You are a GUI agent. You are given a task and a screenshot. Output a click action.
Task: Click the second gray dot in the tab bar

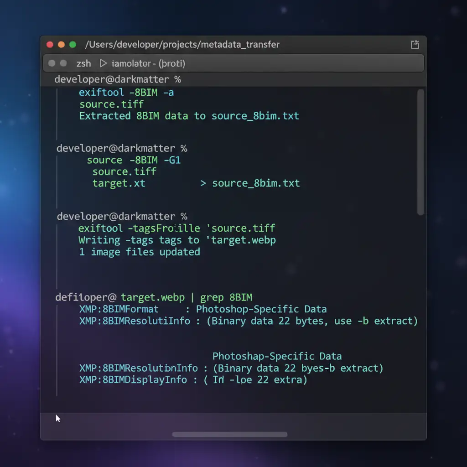coord(63,63)
